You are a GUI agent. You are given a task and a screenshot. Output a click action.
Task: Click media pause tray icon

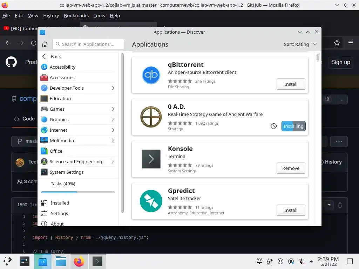tap(280, 261)
